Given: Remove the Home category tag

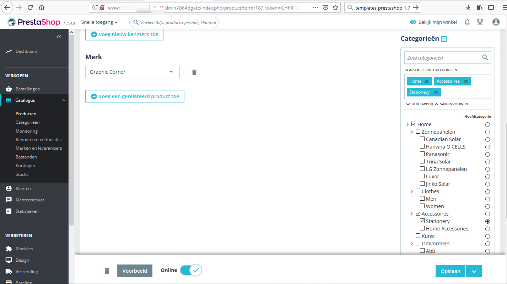Looking at the screenshot, I should pos(427,81).
